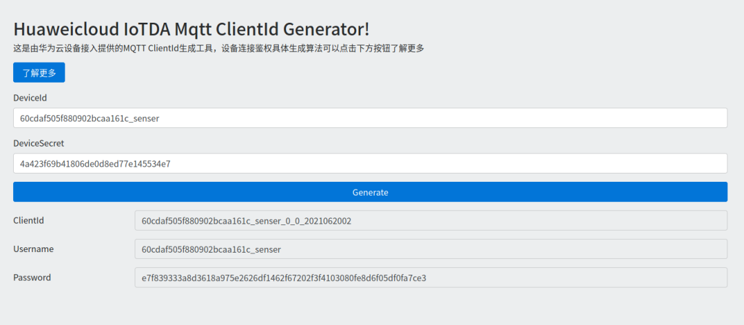Click the Password label
Image resolution: width=744 pixels, height=325 pixels.
[32, 277]
